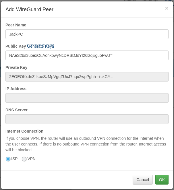Focus the Public Key text field
Viewport: 174px width, 190px height.
coord(87,55)
